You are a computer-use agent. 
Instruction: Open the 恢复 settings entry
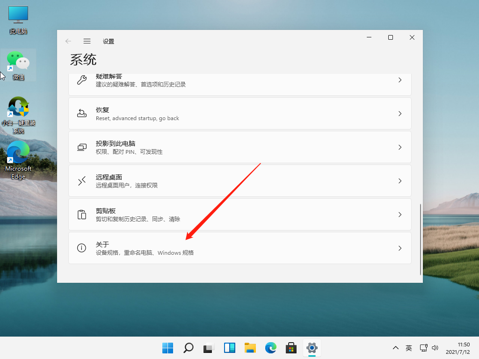coord(240,114)
